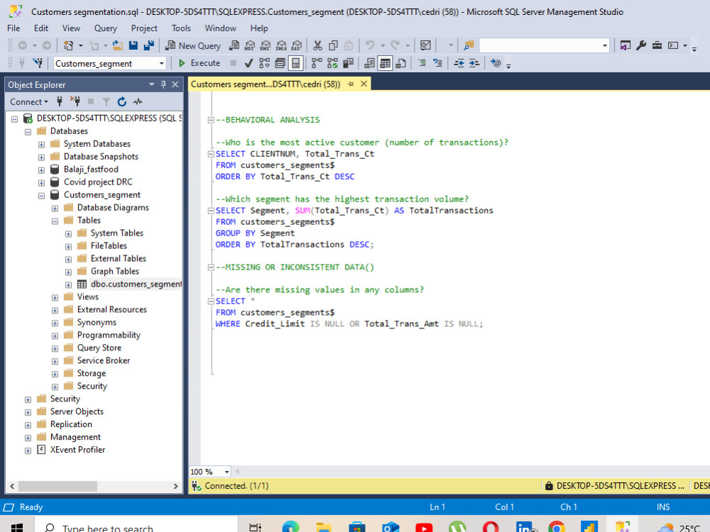Open the Properties wrench icon
The width and height of the screenshot is (710, 532).
coord(641,45)
